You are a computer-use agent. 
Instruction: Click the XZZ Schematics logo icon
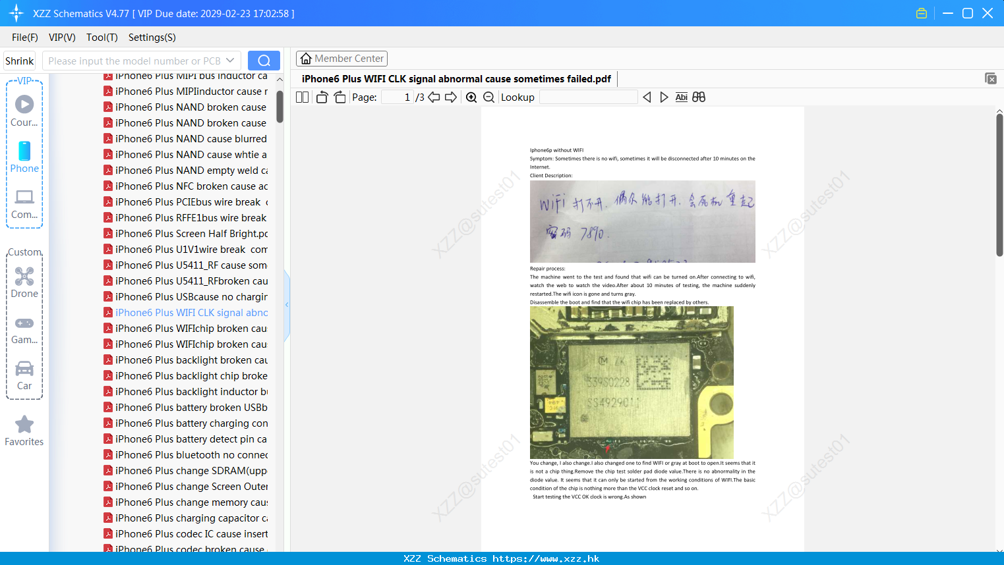[16, 13]
